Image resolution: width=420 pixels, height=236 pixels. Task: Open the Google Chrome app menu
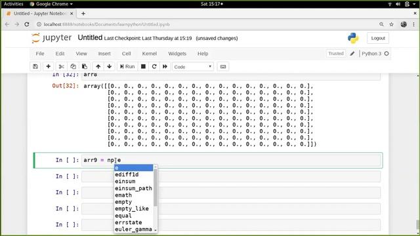click(x=51, y=4)
